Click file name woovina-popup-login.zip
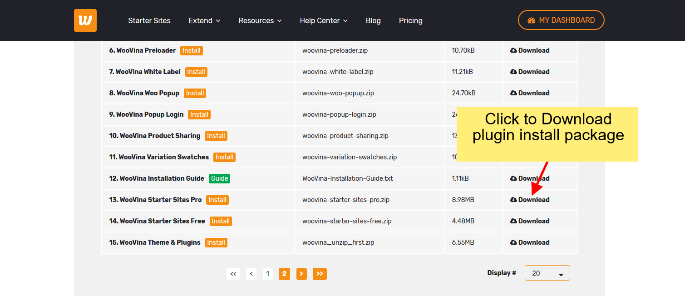The width and height of the screenshot is (685, 296). tap(339, 114)
